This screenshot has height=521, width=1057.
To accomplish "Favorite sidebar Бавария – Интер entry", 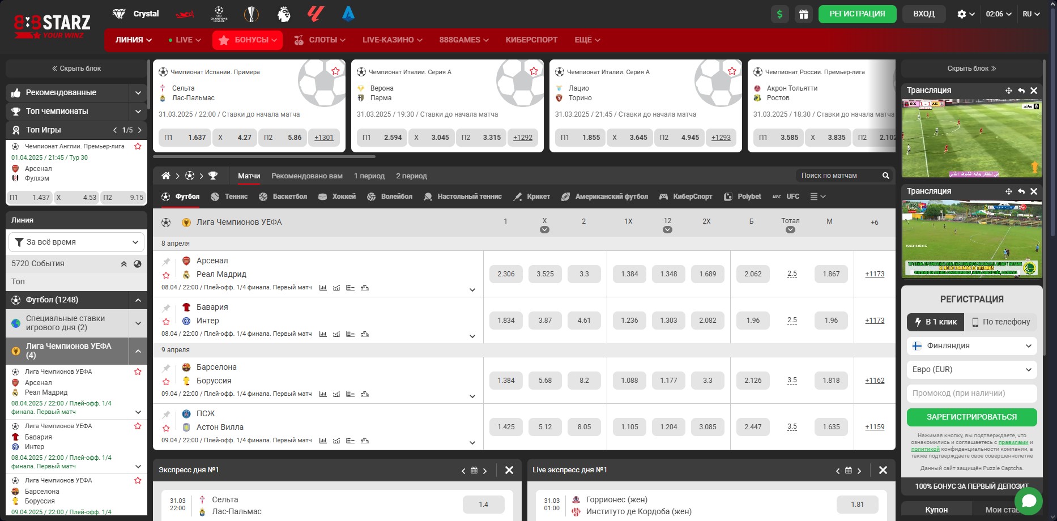I will point(138,426).
